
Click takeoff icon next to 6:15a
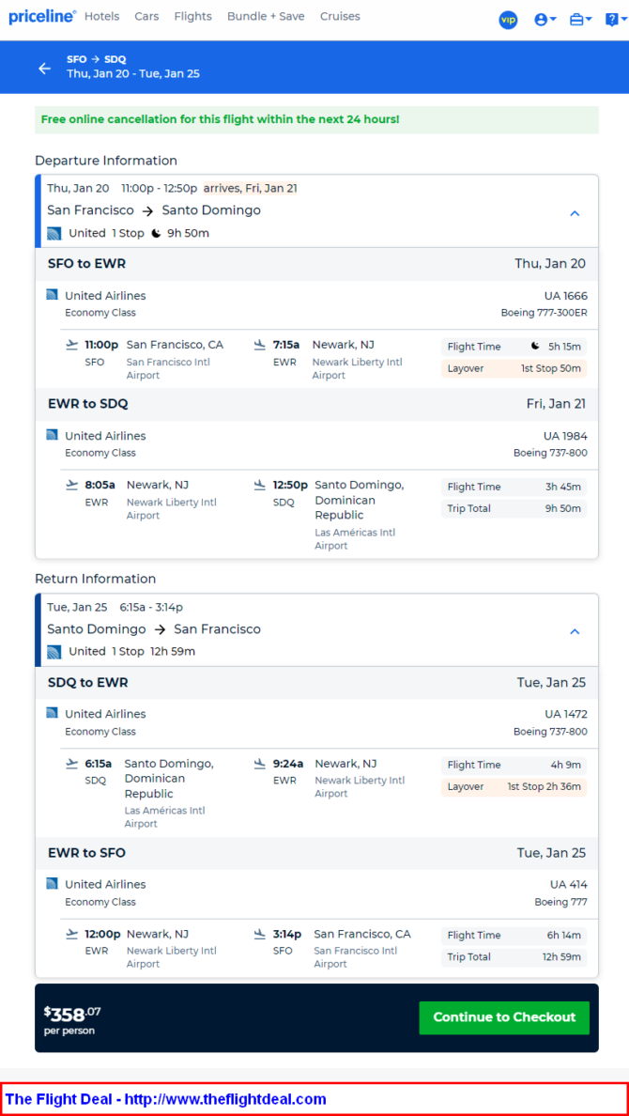coord(71,763)
